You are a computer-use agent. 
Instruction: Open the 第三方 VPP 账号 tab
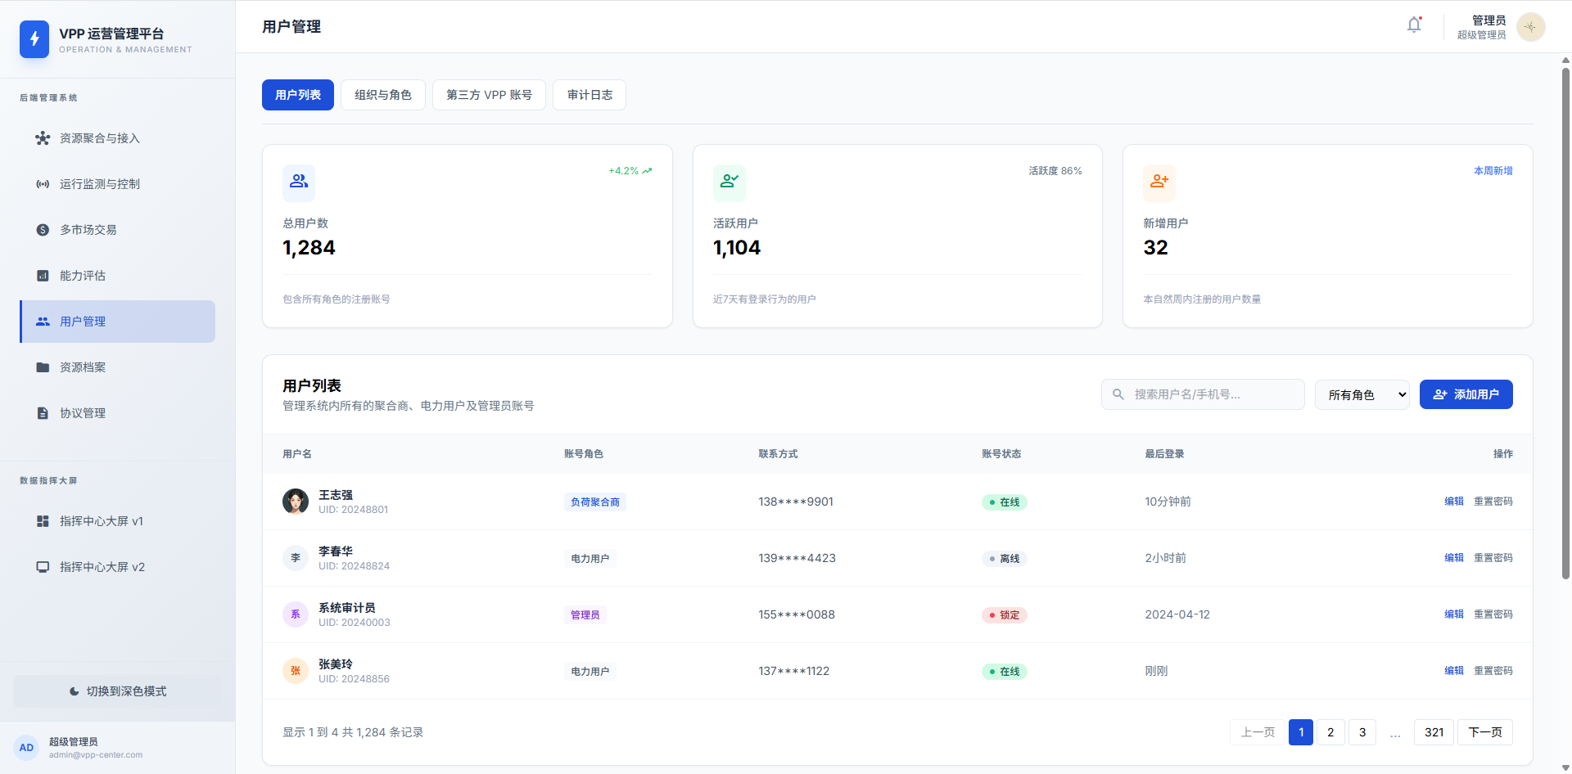pyautogui.click(x=489, y=95)
